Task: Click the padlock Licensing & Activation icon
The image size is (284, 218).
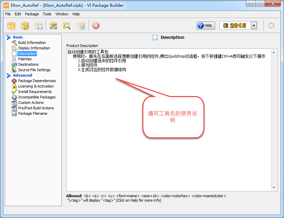Action: (14, 87)
